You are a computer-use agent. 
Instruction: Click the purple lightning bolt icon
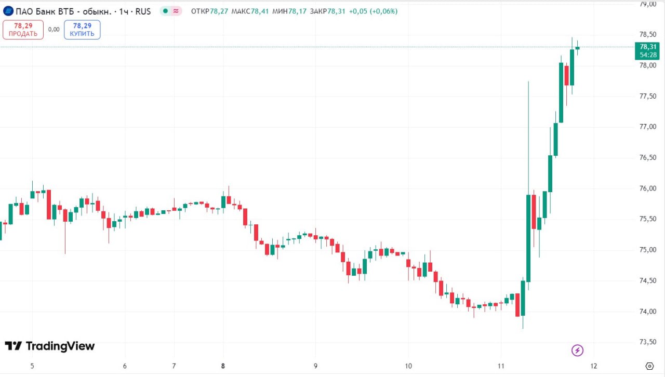(x=577, y=351)
